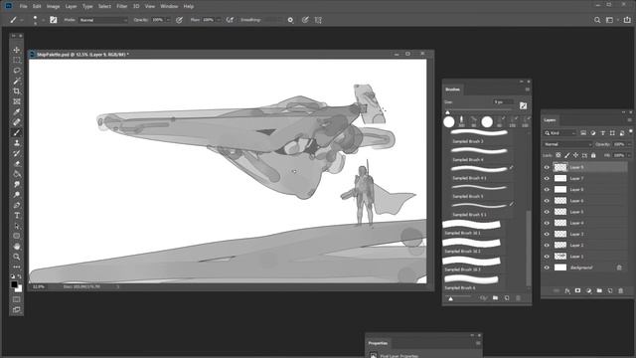Click brush Size input field
This screenshot has height=358, width=636.
click(x=503, y=101)
